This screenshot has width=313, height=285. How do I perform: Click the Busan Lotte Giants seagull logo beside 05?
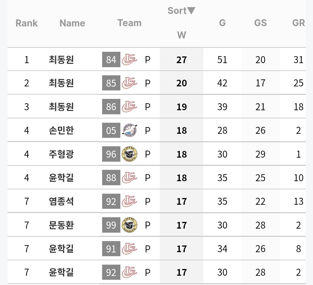pos(130,130)
